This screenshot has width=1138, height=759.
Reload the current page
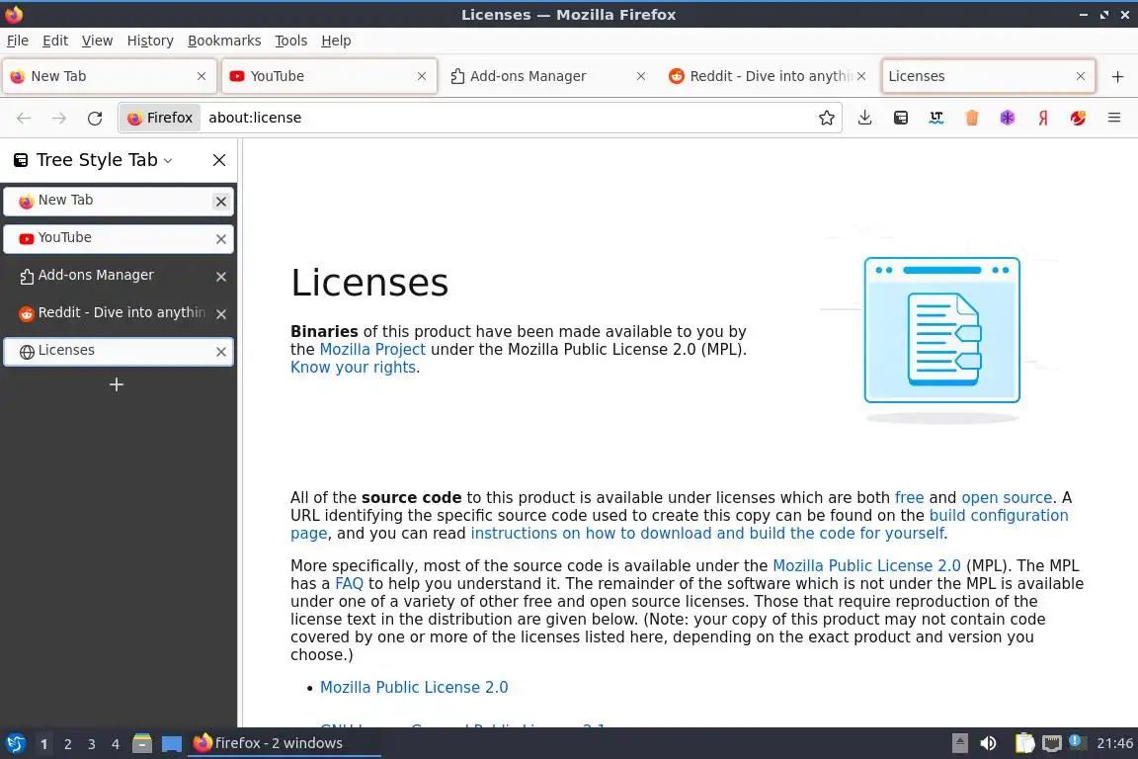click(95, 118)
